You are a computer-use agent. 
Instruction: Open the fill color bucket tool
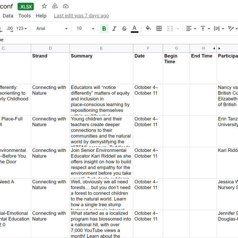(148, 29)
